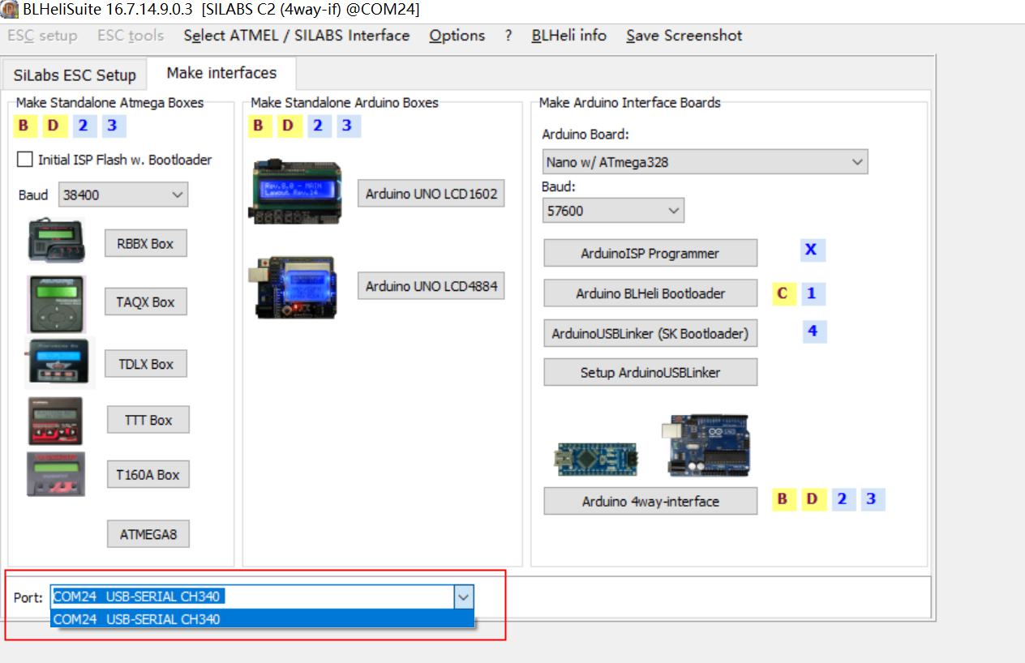The height and width of the screenshot is (663, 1025).
Task: Click ArduinoUSBLinker (SK Bootloader) button
Action: click(650, 333)
